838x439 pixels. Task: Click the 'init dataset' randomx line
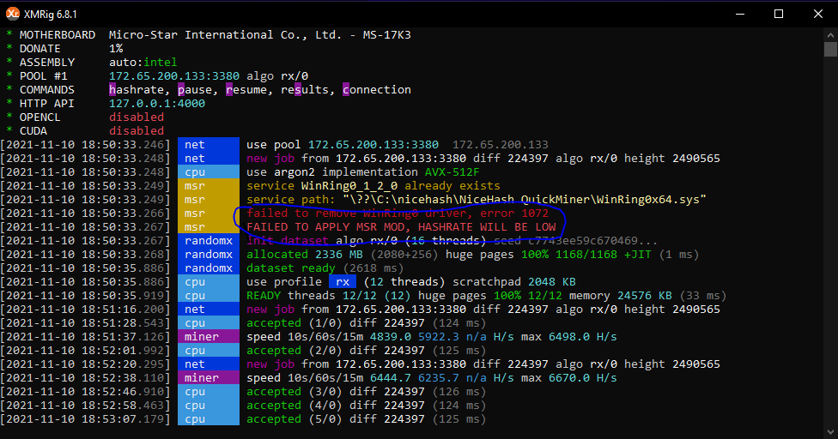tap(452, 241)
